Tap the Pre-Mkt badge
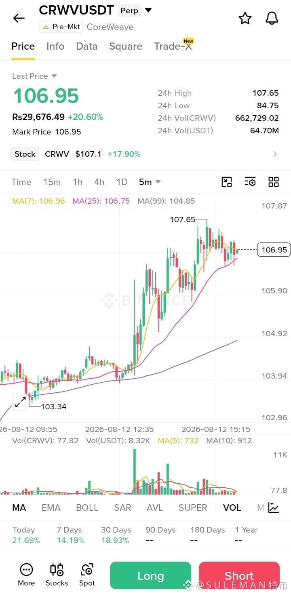This screenshot has height=596, width=291. (x=61, y=27)
